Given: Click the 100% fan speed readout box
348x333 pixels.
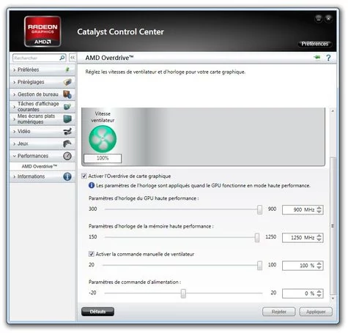Looking at the screenshot, I should [x=103, y=158].
